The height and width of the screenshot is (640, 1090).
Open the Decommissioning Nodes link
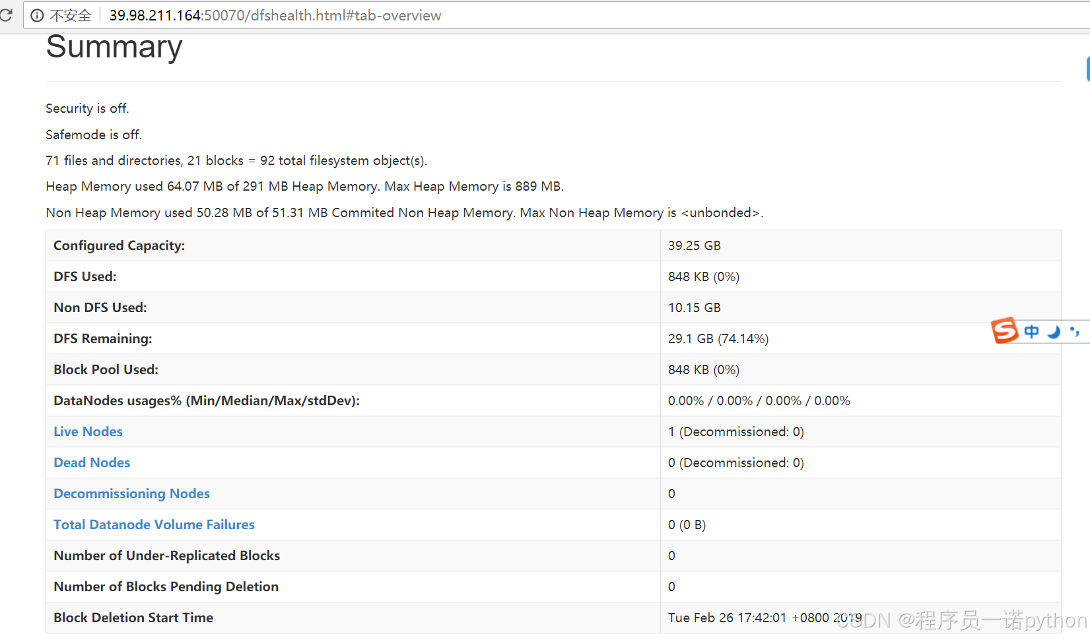(x=131, y=494)
